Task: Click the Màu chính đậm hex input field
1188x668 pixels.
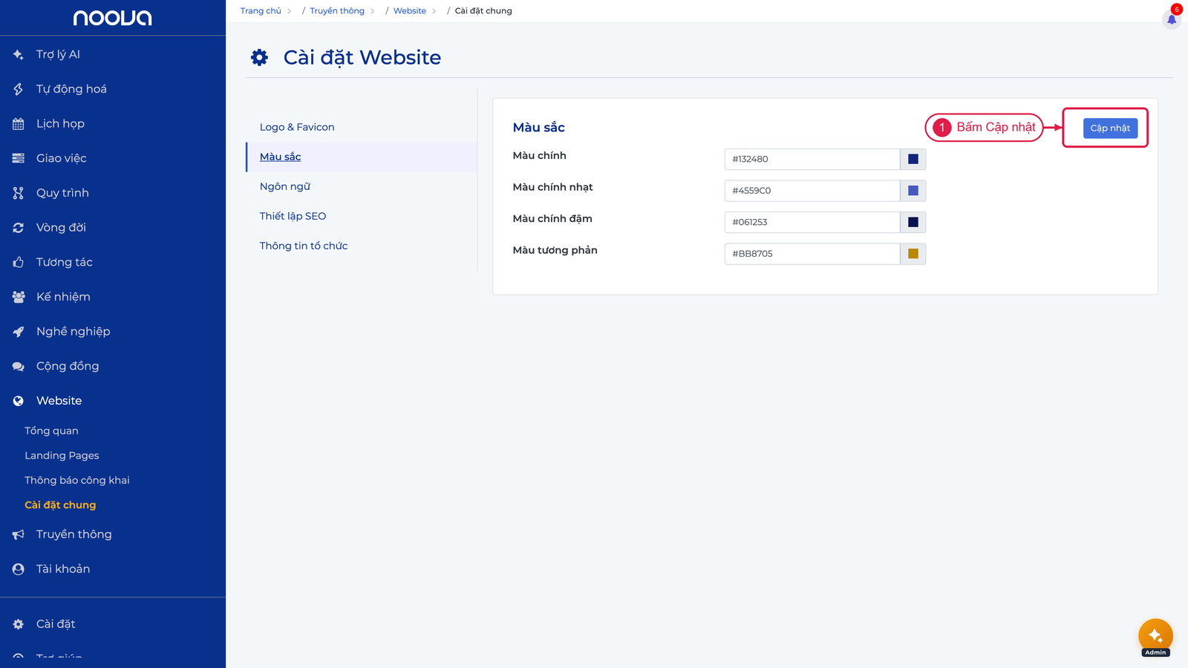Action: click(x=812, y=222)
